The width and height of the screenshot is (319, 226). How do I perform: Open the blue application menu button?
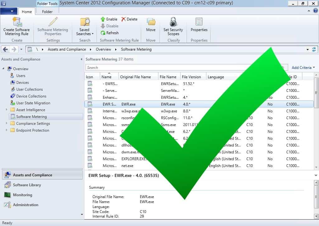point(8,11)
